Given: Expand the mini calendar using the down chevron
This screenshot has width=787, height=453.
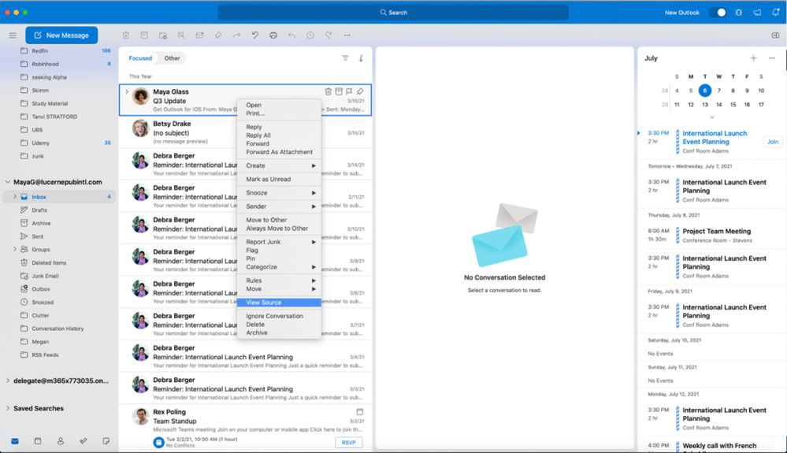Looking at the screenshot, I should (711, 117).
